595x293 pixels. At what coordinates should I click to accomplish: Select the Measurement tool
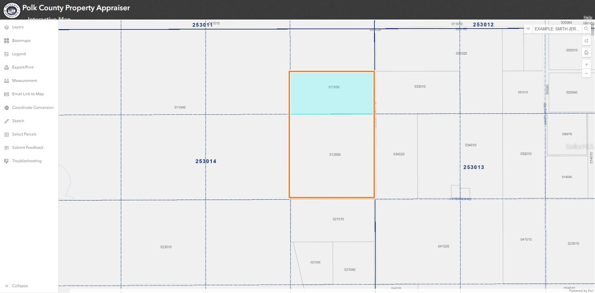[24, 81]
